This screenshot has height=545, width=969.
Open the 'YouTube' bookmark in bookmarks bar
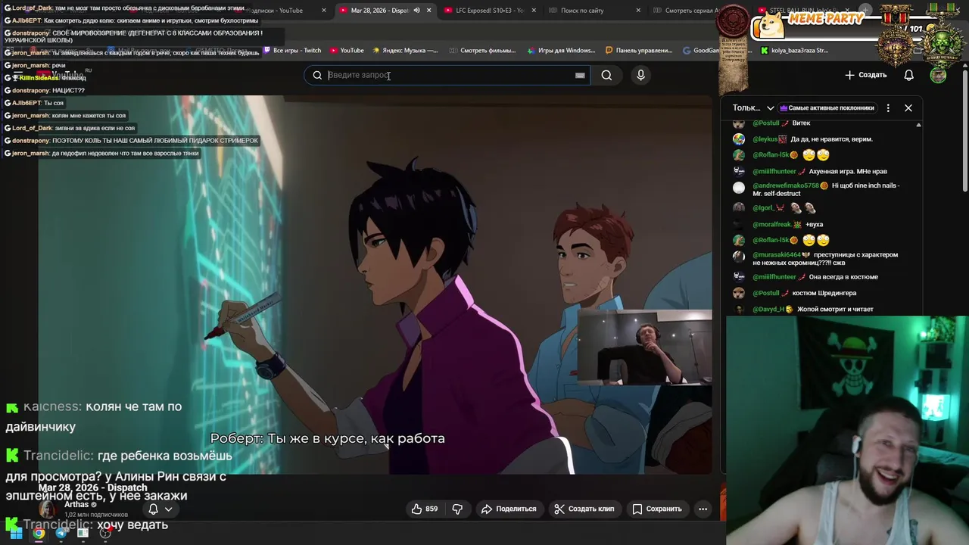(346, 51)
